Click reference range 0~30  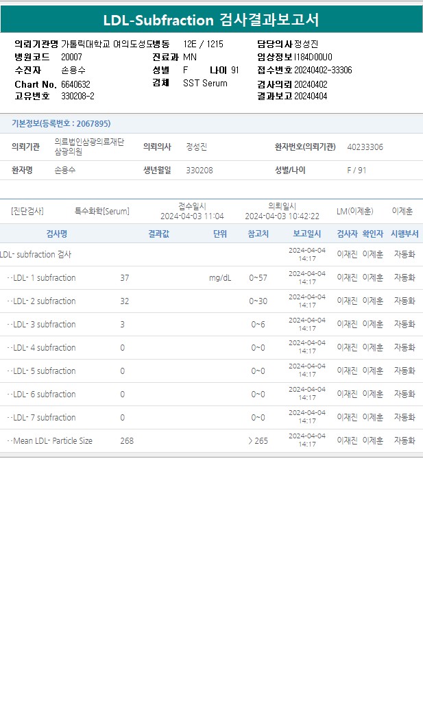258,301
